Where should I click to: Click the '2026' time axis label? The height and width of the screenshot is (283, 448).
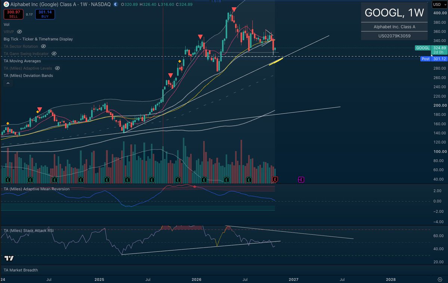pyautogui.click(x=196, y=280)
